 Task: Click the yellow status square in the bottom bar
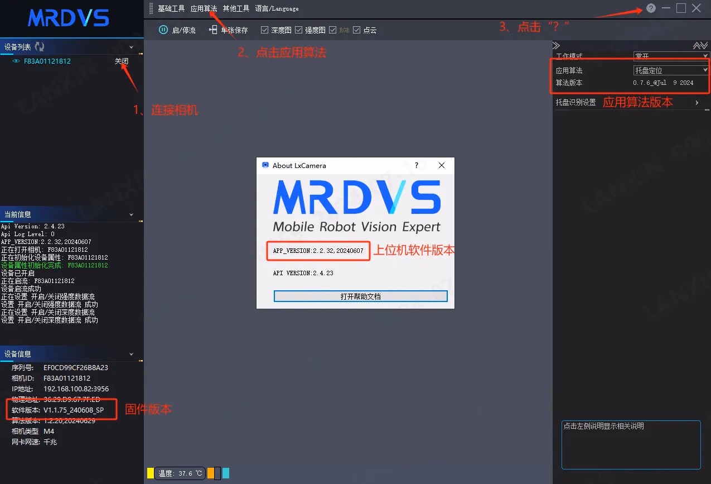(x=151, y=473)
